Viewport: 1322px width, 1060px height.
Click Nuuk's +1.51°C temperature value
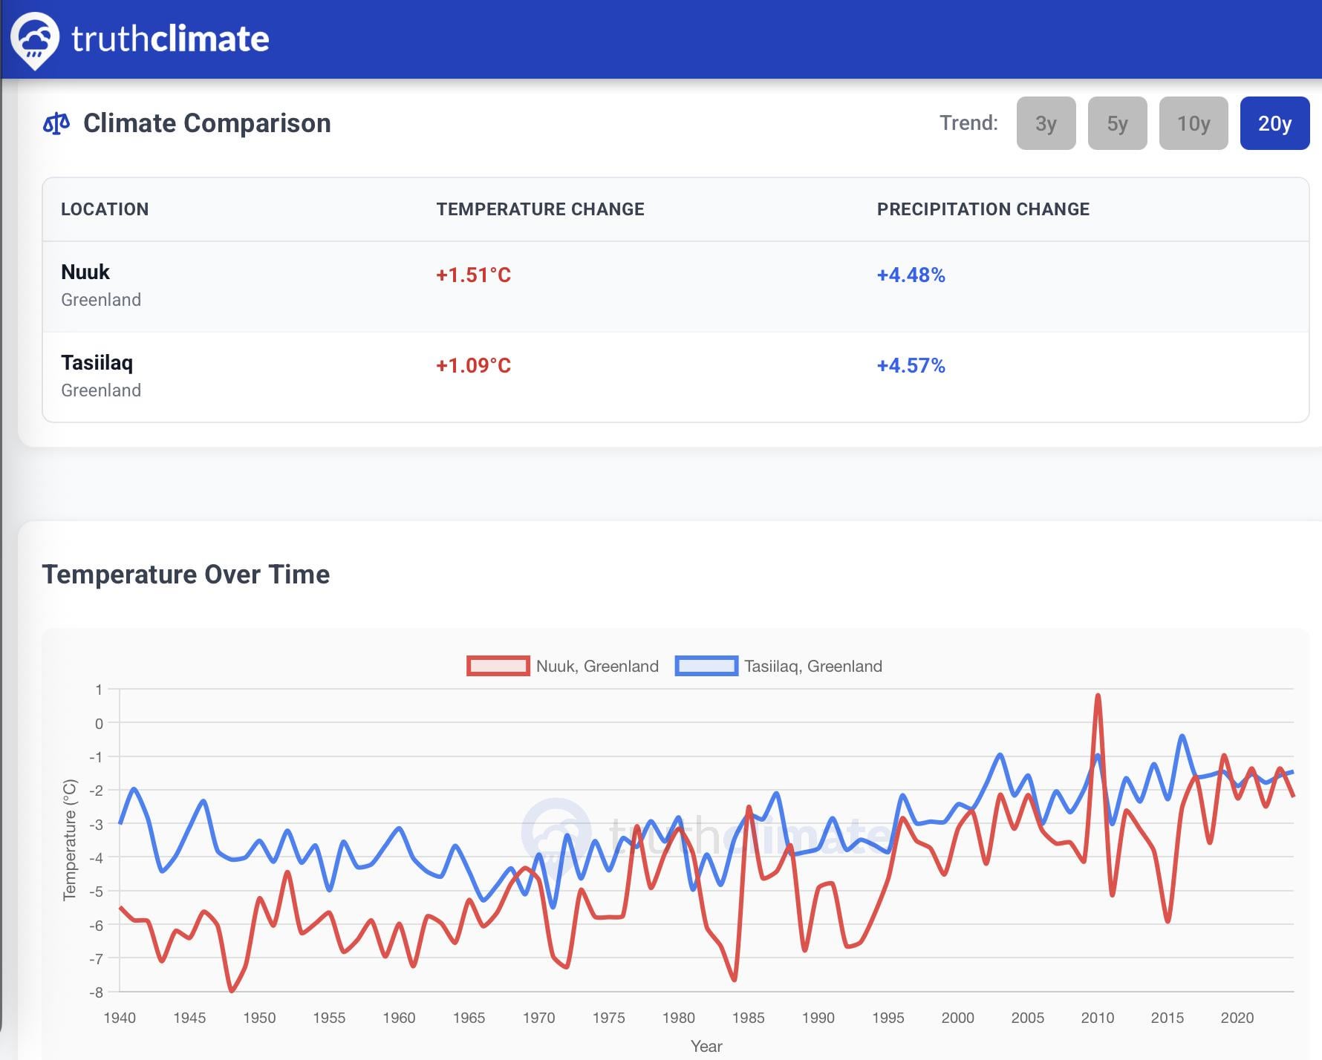473,275
